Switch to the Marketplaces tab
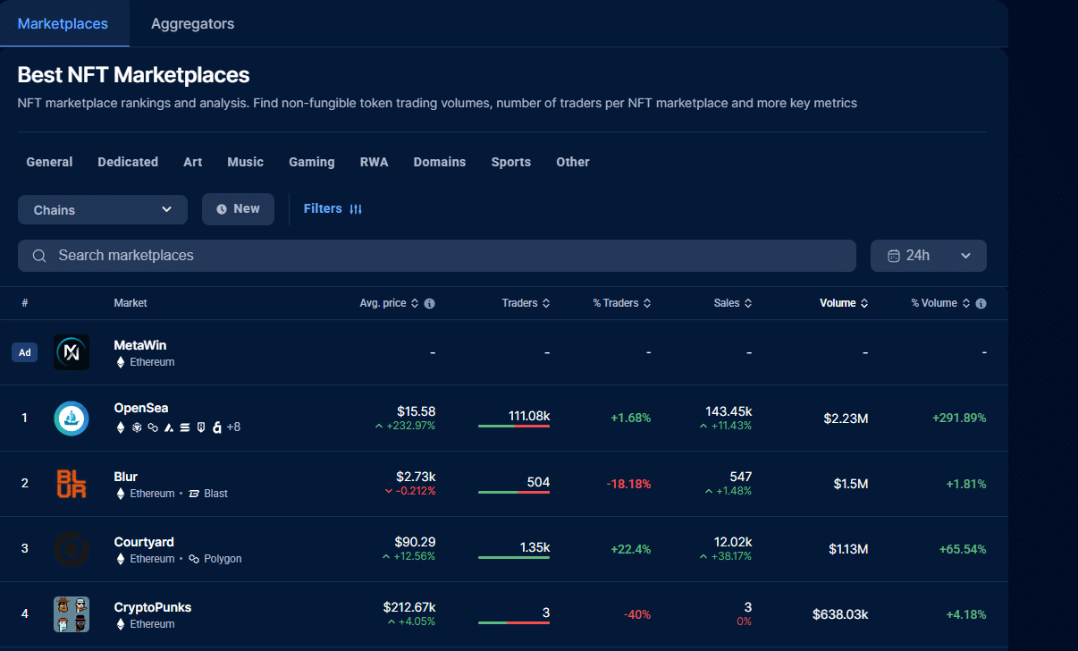Image resolution: width=1078 pixels, height=651 pixels. point(63,23)
